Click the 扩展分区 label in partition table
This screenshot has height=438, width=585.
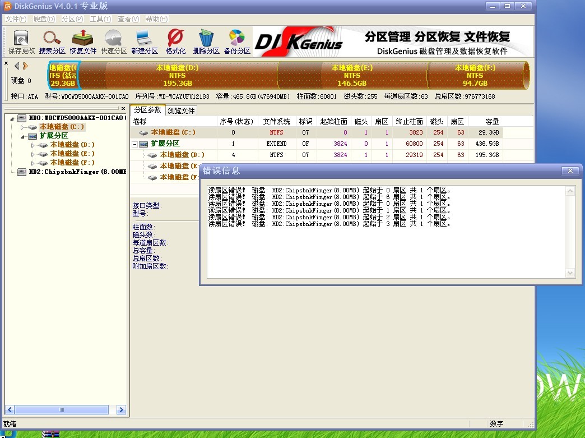(x=165, y=144)
